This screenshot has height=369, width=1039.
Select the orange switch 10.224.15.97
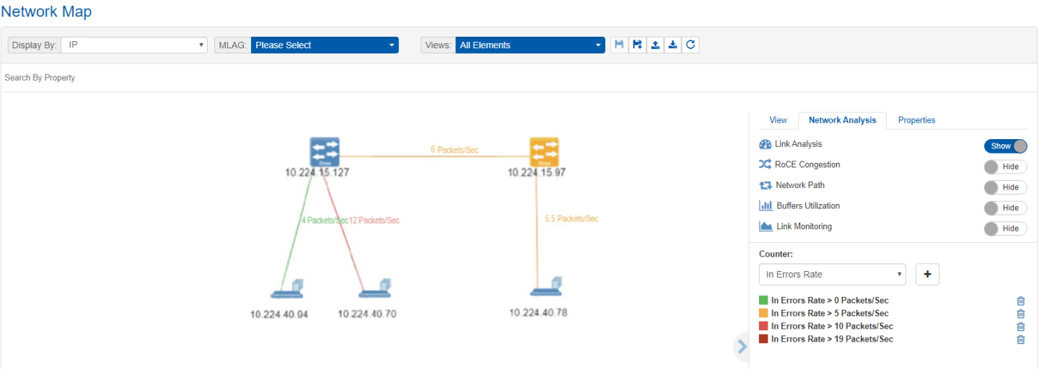pos(543,151)
